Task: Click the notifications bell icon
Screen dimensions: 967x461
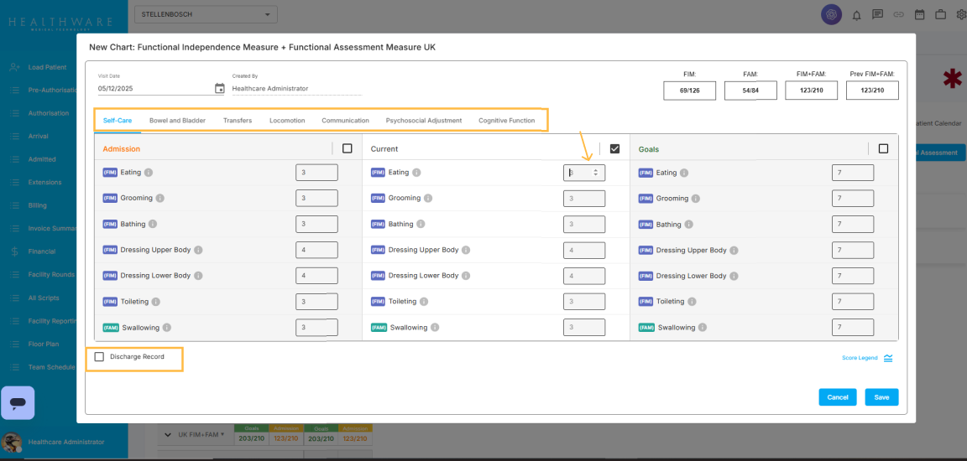Action: [x=857, y=14]
